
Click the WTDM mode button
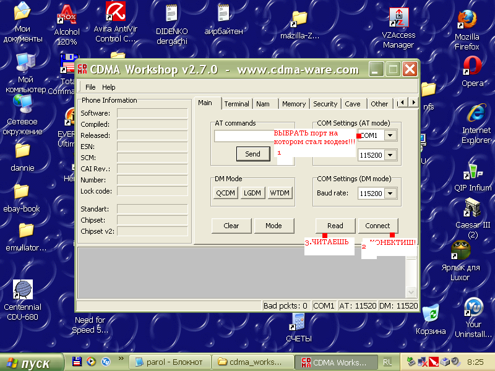point(280,193)
